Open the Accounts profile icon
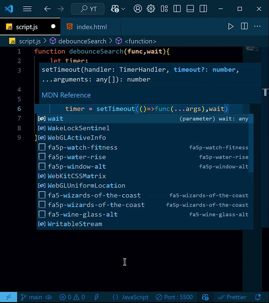The height and width of the screenshot is (303, 269). pos(138,9)
